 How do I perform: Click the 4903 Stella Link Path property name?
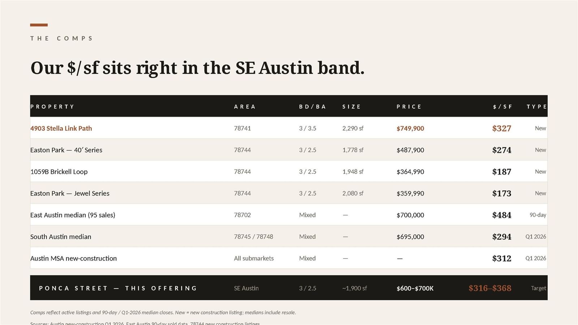point(61,128)
